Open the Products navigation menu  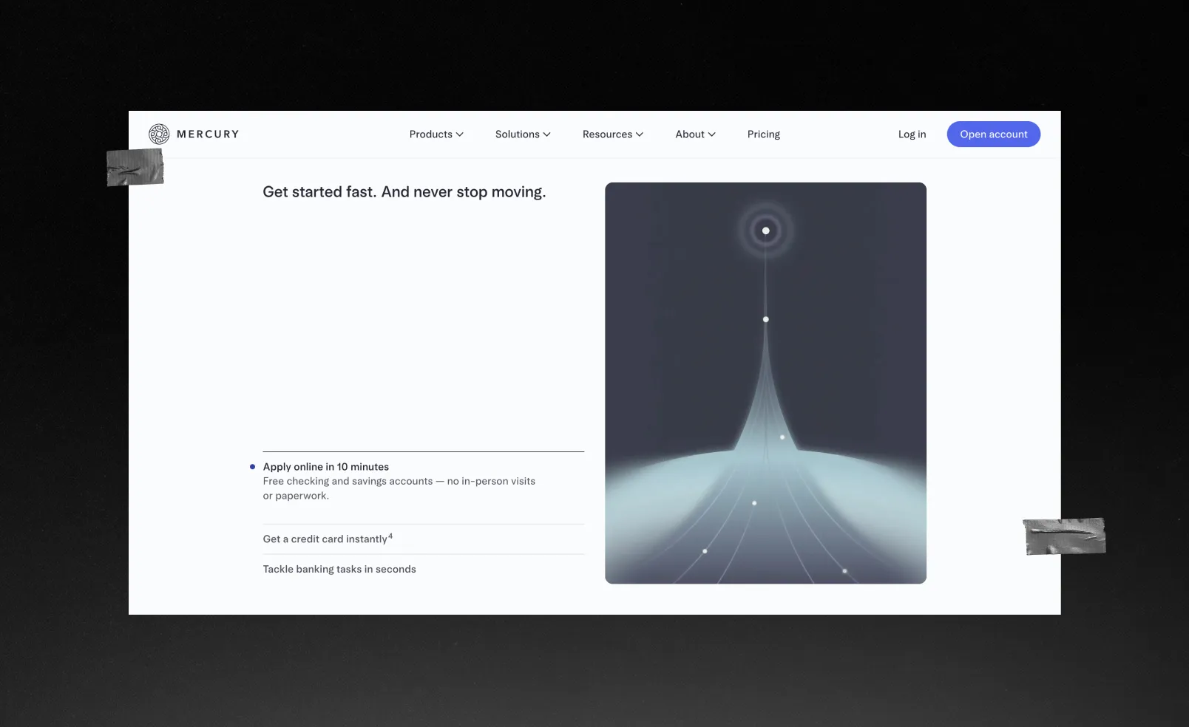pos(436,134)
